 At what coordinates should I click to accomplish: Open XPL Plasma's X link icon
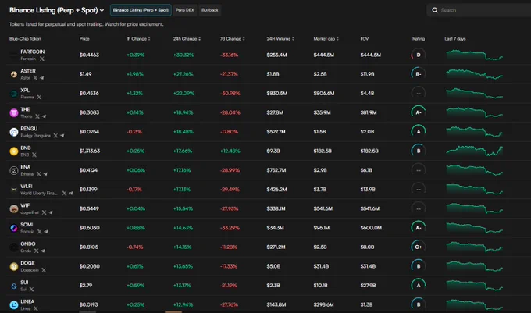coord(39,97)
